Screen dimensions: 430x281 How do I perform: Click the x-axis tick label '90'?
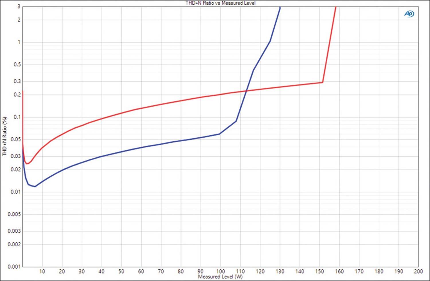[x=200, y=271]
